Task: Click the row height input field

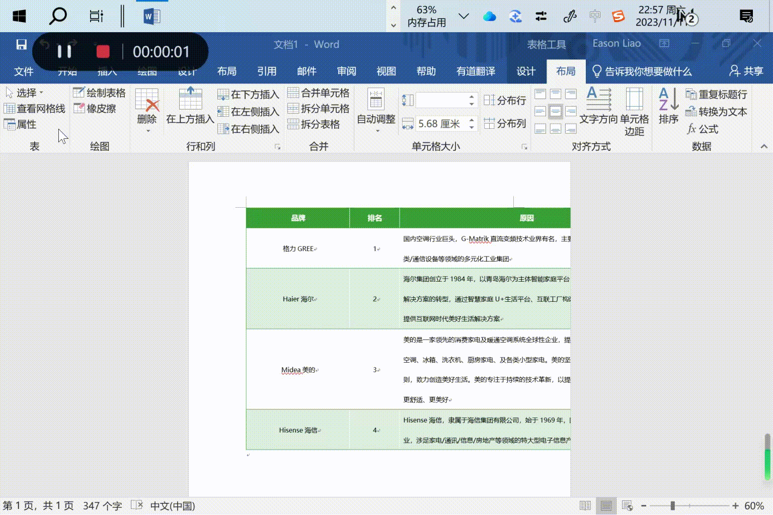Action: tap(441, 100)
